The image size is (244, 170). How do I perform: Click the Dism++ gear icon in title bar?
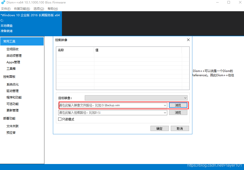click(3, 2)
